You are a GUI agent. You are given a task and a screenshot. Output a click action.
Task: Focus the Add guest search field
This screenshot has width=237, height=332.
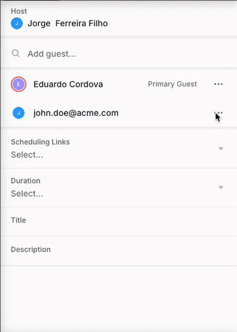pyautogui.click(x=119, y=54)
